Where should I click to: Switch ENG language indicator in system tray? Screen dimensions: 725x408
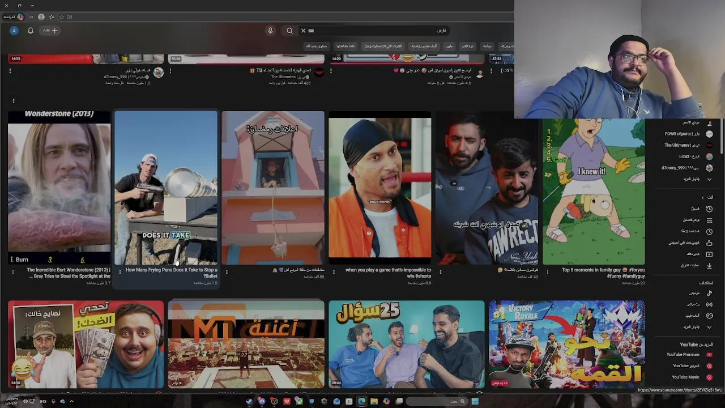[x=43, y=401]
